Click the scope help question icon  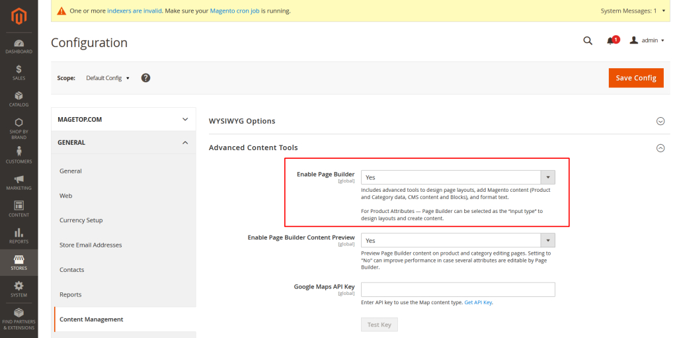pyautogui.click(x=146, y=77)
